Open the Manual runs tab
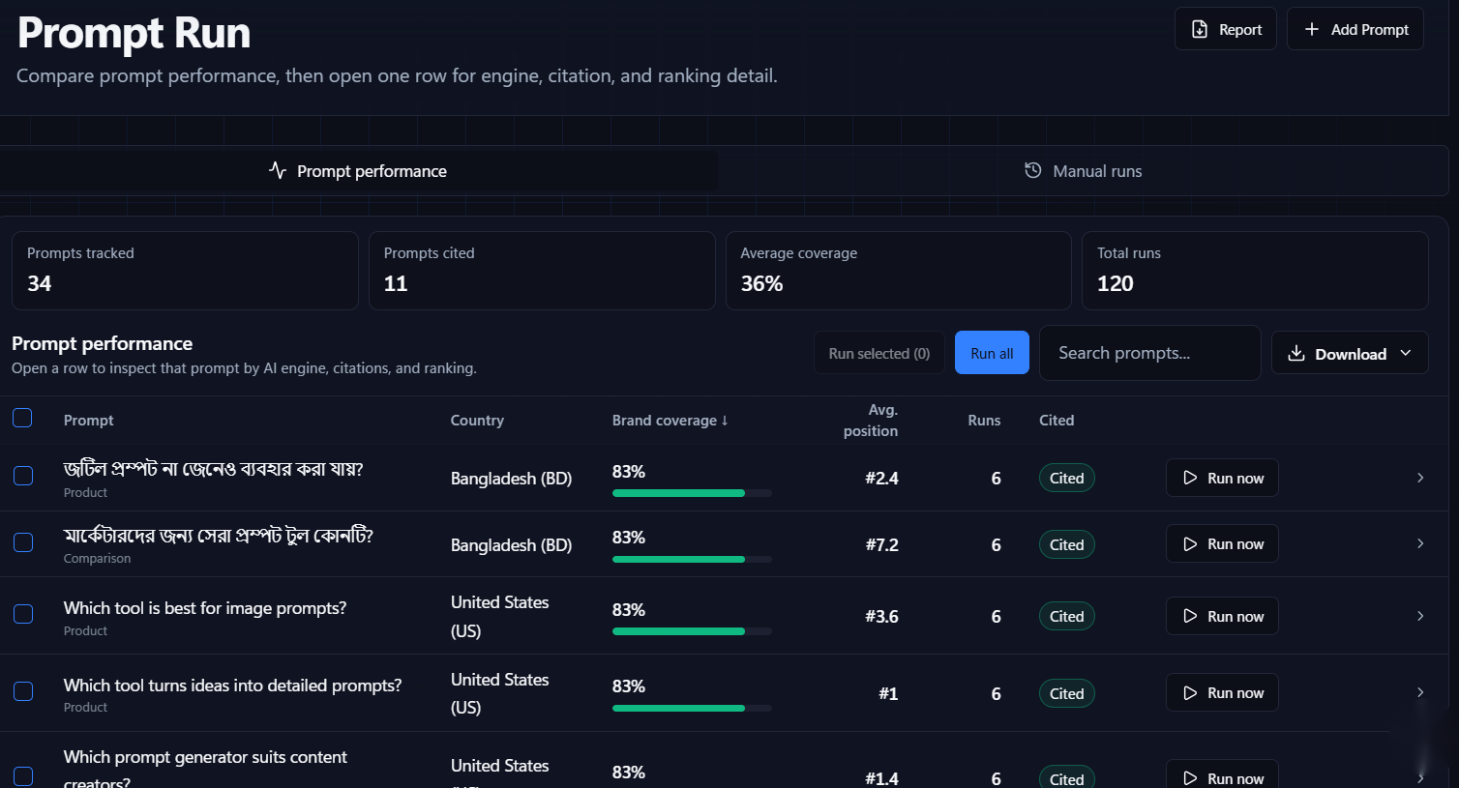Viewport: 1459px width, 788px height. click(x=1083, y=171)
